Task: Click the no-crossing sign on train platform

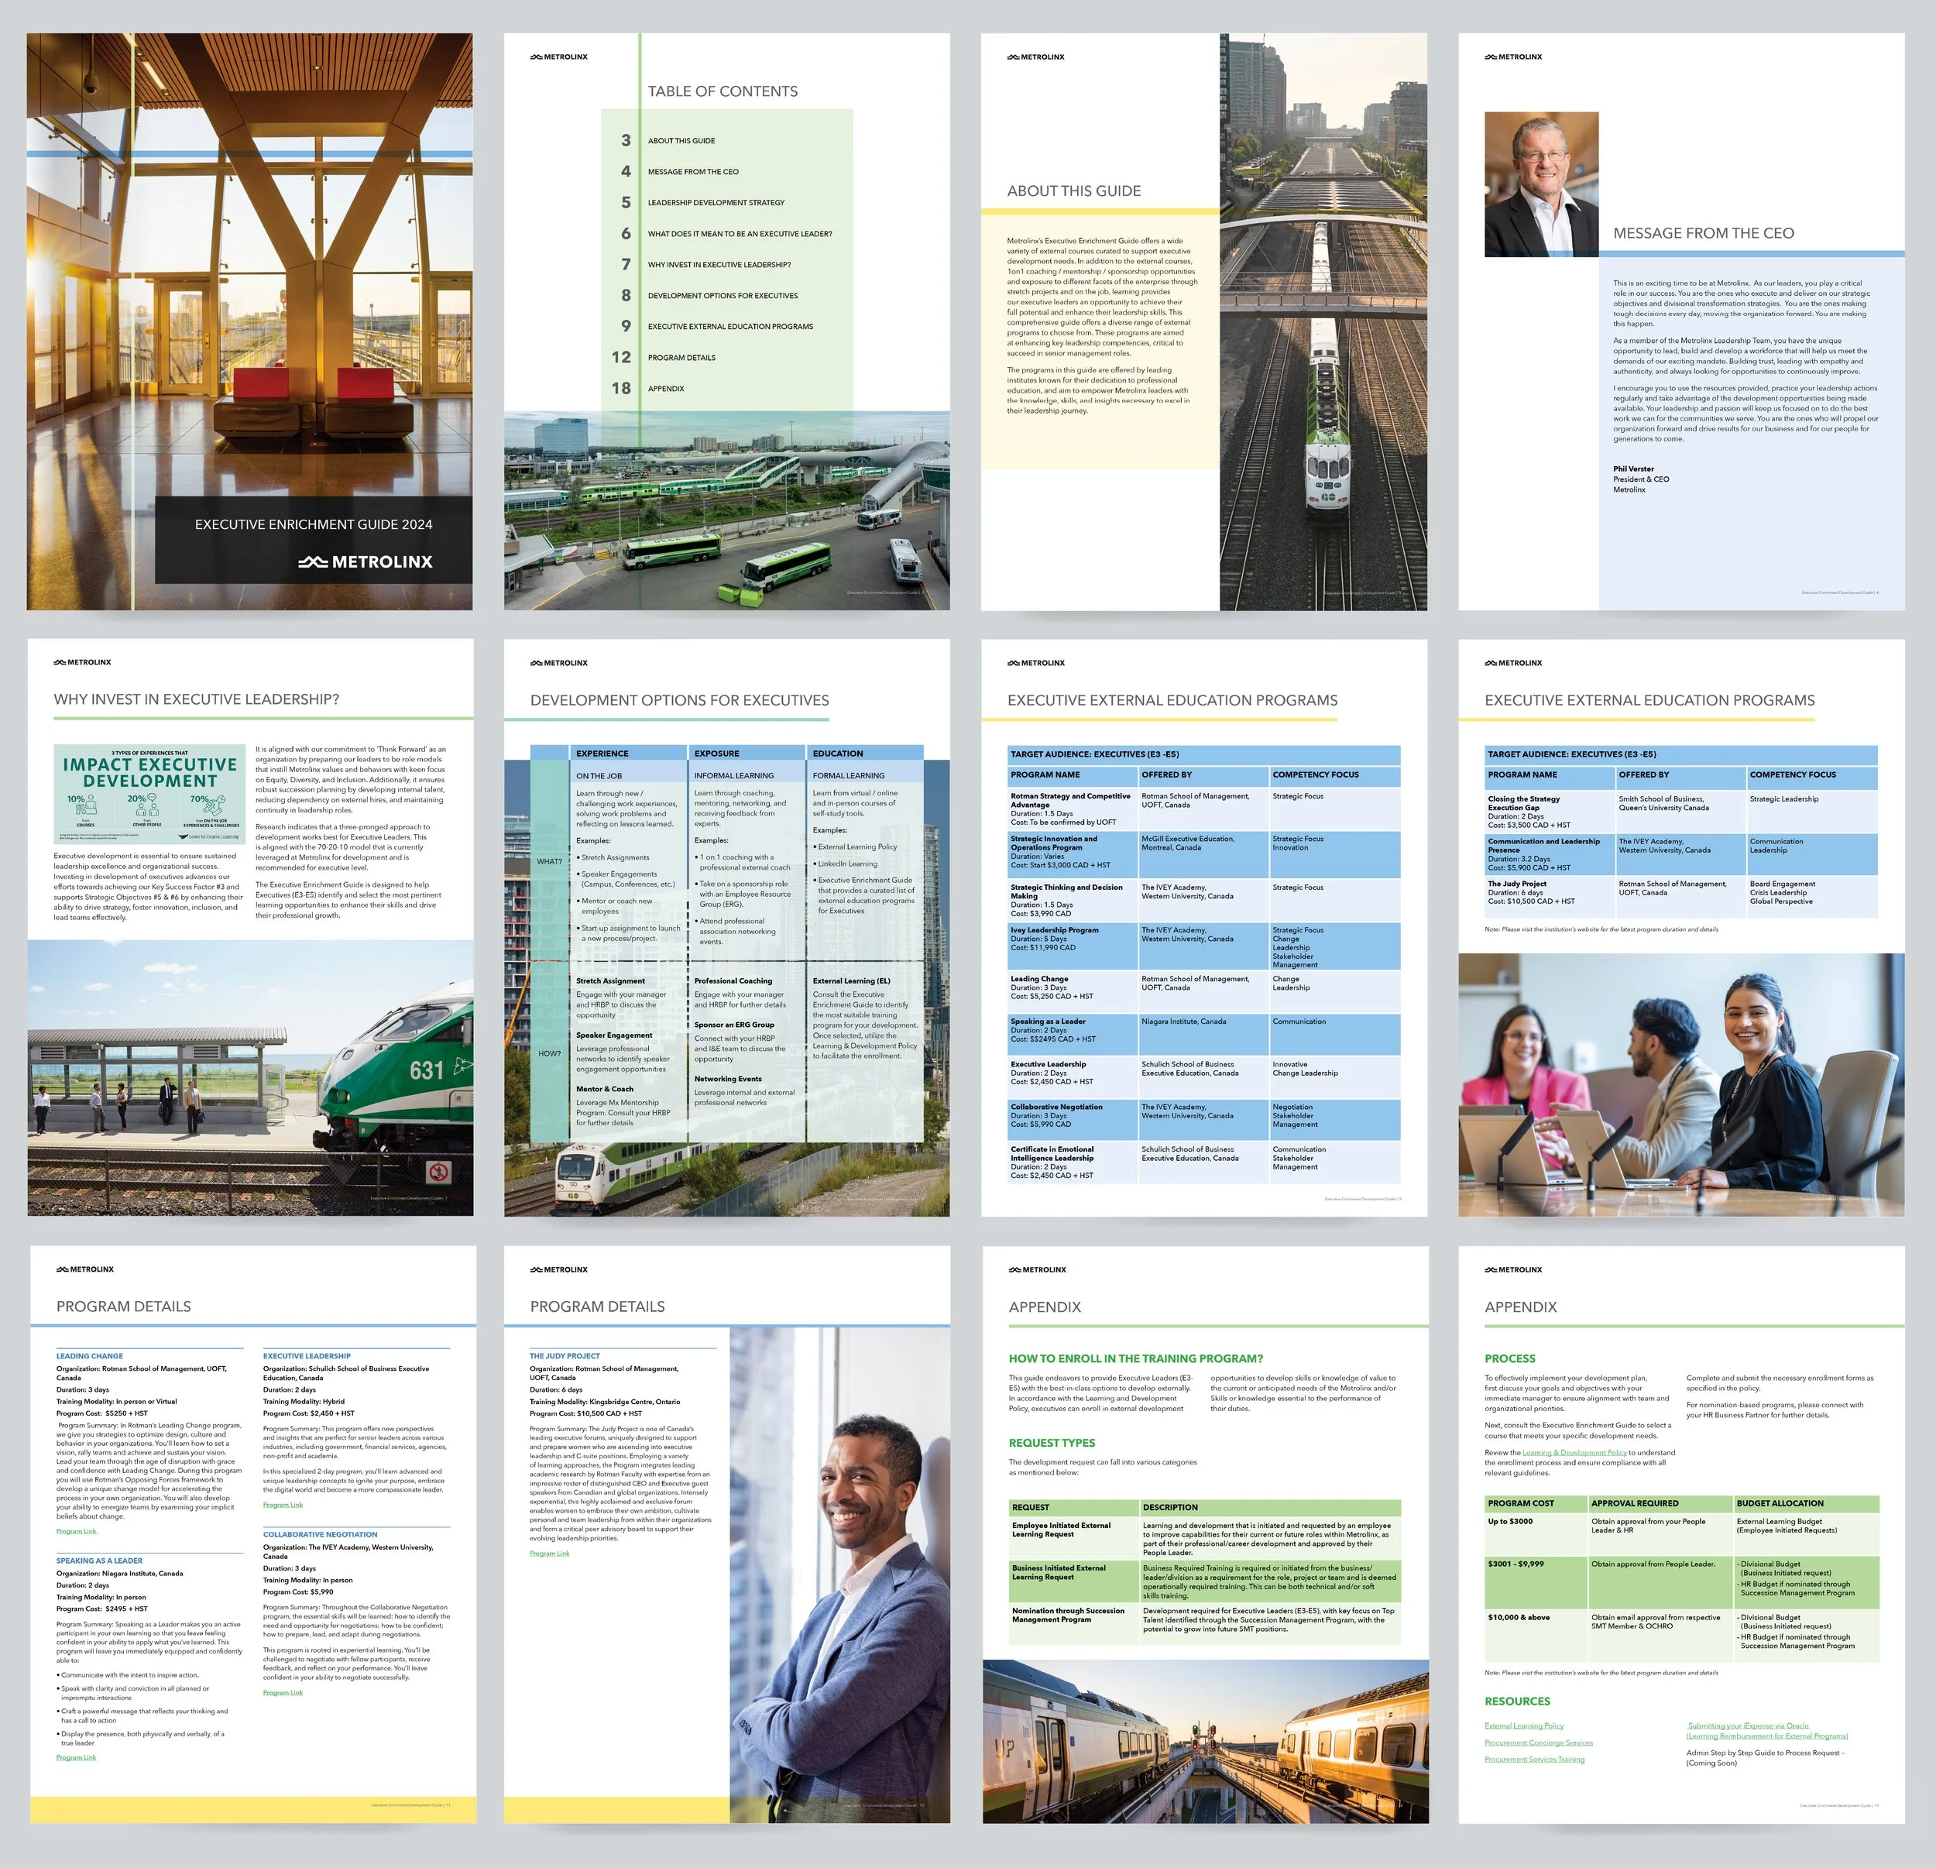Action: pyautogui.click(x=438, y=1173)
